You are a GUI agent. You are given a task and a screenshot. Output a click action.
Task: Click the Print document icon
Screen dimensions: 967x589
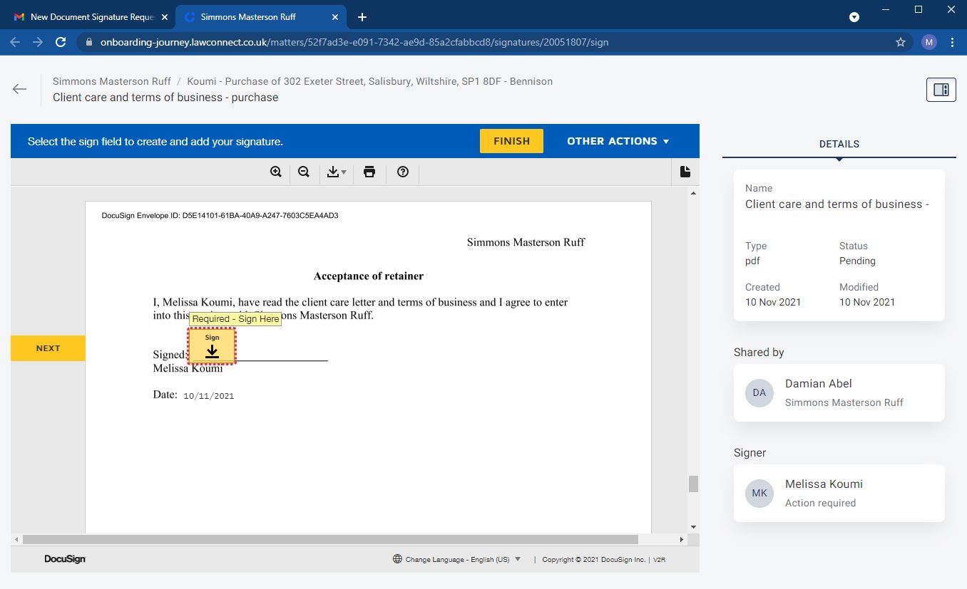(x=369, y=172)
